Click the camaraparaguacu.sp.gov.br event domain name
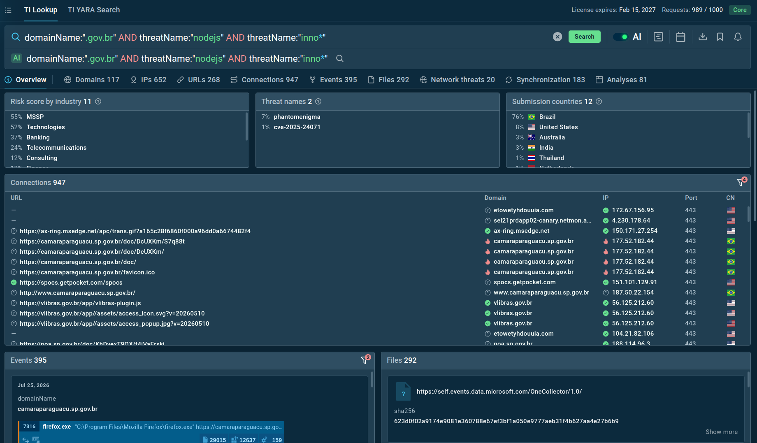The height and width of the screenshot is (443, 757). [x=58, y=409]
